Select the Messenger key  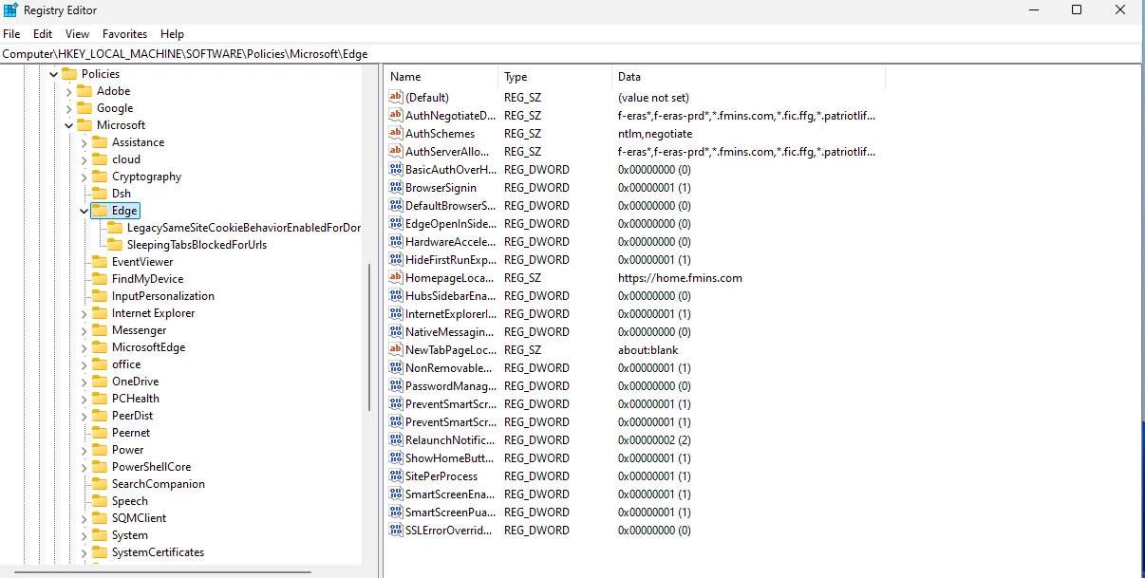click(x=139, y=330)
